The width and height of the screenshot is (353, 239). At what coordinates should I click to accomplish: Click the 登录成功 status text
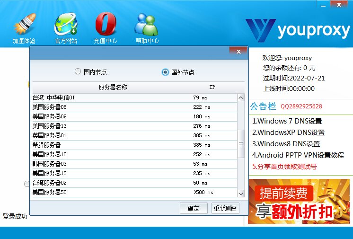pyautogui.click(x=15, y=216)
